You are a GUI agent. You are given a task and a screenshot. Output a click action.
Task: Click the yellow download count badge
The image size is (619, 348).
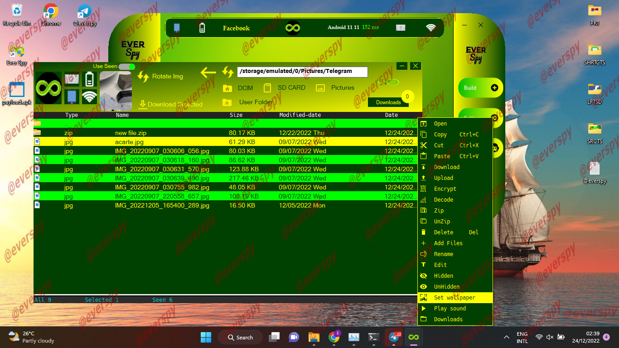(407, 97)
